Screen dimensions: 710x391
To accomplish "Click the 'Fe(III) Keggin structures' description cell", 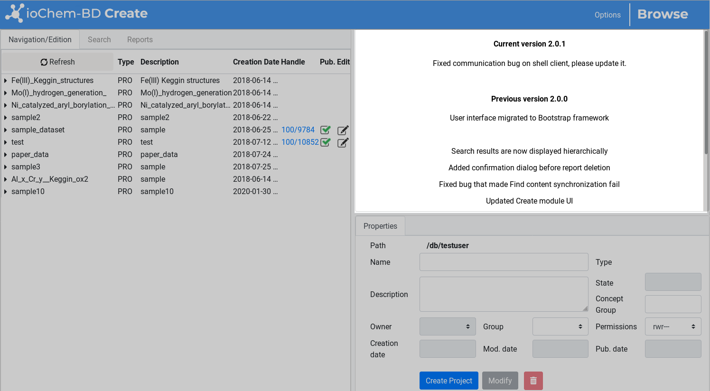I will [x=180, y=81].
